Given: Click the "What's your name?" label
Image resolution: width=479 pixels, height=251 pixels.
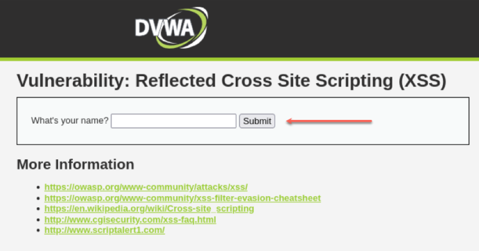Looking at the screenshot, I should click(x=70, y=121).
